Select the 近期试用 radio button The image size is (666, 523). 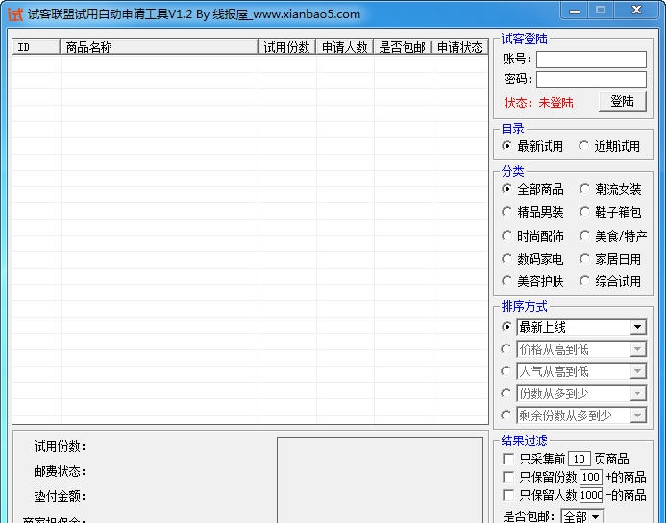coord(584,146)
